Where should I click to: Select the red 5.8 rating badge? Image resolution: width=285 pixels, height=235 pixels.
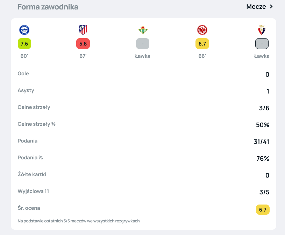[x=83, y=44]
